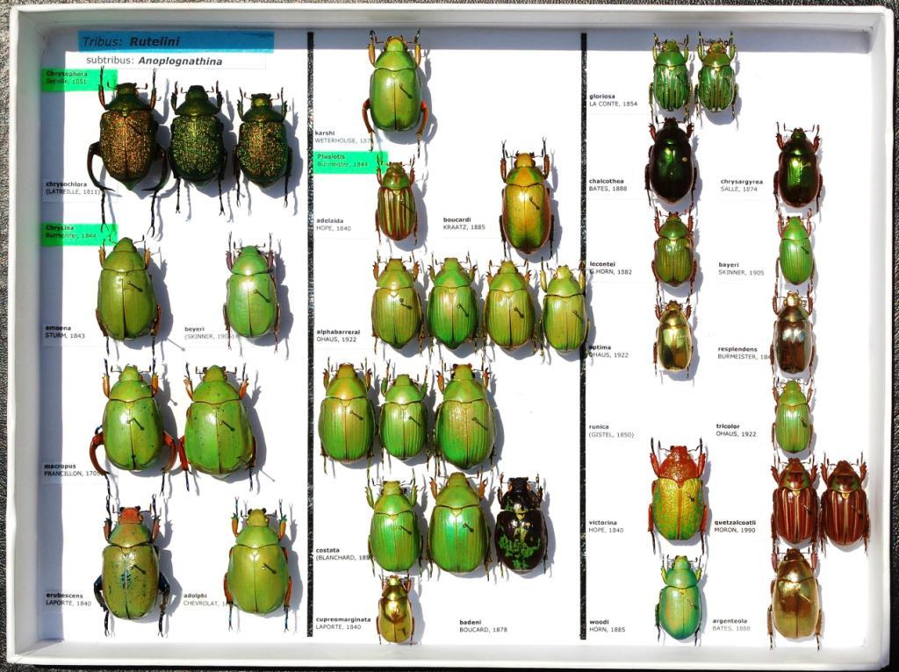Click the green 'Chrysophora' genus tag

77,79
